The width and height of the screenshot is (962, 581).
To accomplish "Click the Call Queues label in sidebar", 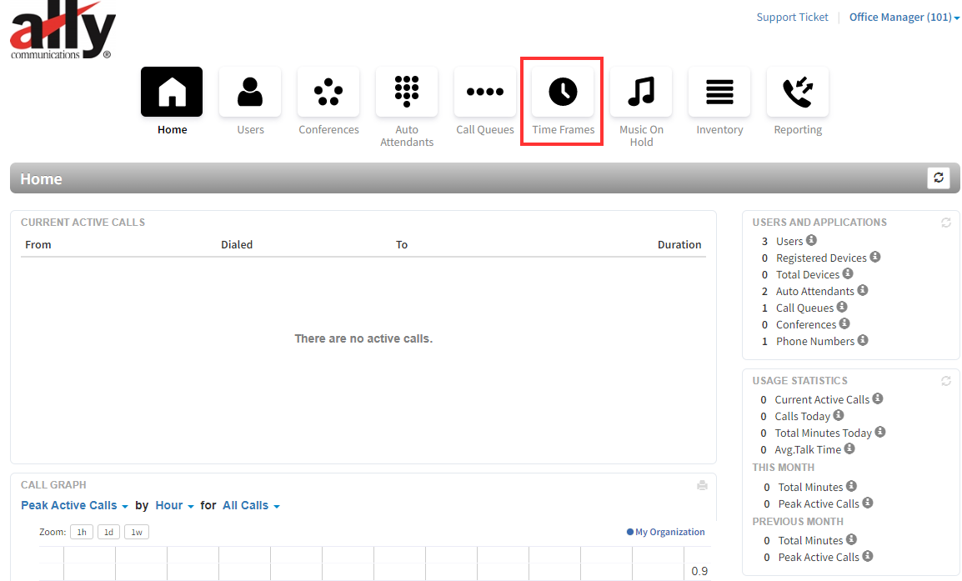I will click(805, 308).
